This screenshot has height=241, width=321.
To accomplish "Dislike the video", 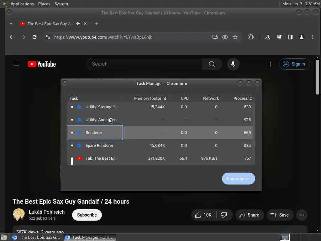I will [224, 215].
